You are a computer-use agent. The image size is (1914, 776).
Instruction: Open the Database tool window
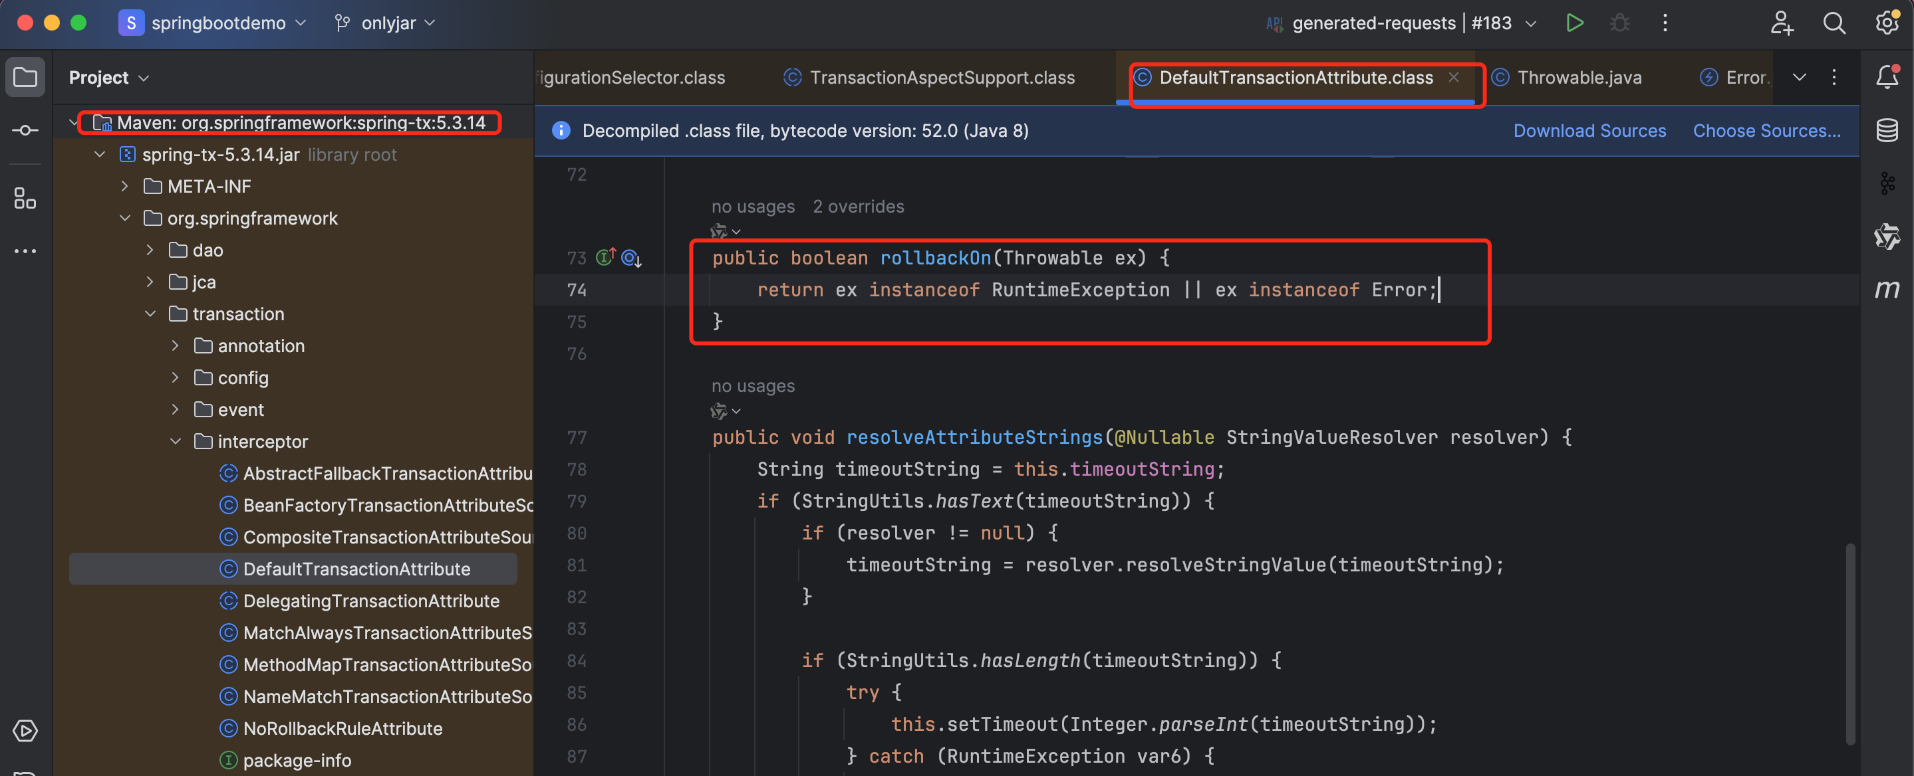[x=1887, y=131]
